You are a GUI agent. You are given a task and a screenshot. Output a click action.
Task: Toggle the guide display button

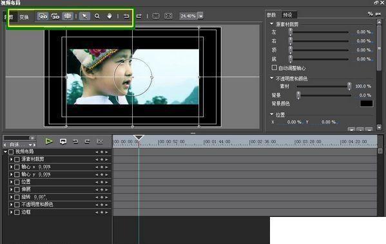point(68,16)
